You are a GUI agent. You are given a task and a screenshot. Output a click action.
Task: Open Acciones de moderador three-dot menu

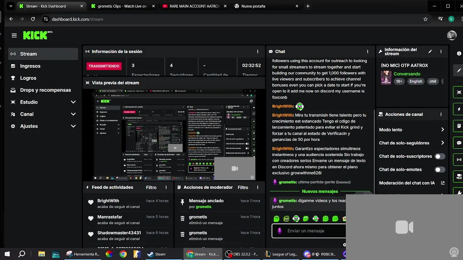(258, 187)
